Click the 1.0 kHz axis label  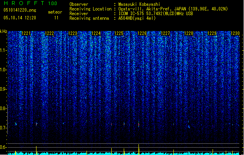pos(3,70)
